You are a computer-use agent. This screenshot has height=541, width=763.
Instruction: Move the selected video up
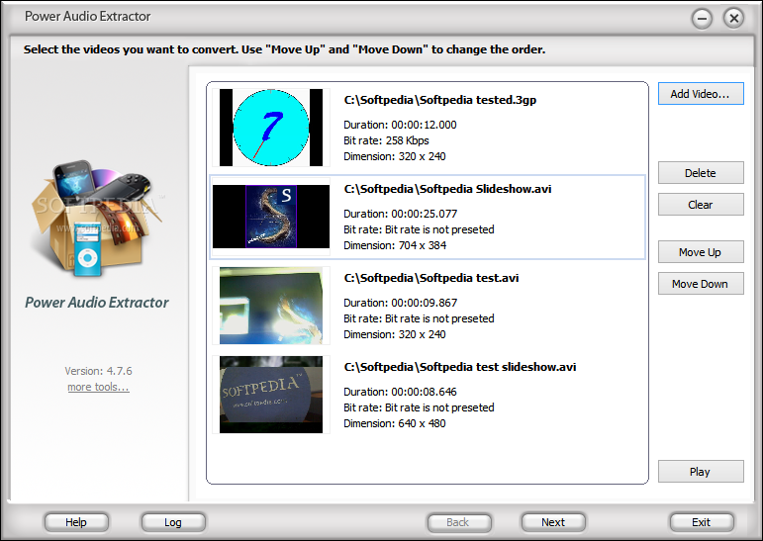pyautogui.click(x=701, y=252)
